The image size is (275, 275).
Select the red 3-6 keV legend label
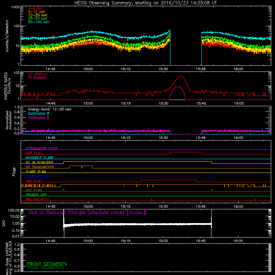[x=36, y=8]
